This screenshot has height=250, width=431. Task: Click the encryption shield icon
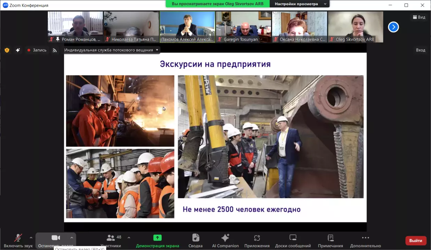[x=7, y=50]
